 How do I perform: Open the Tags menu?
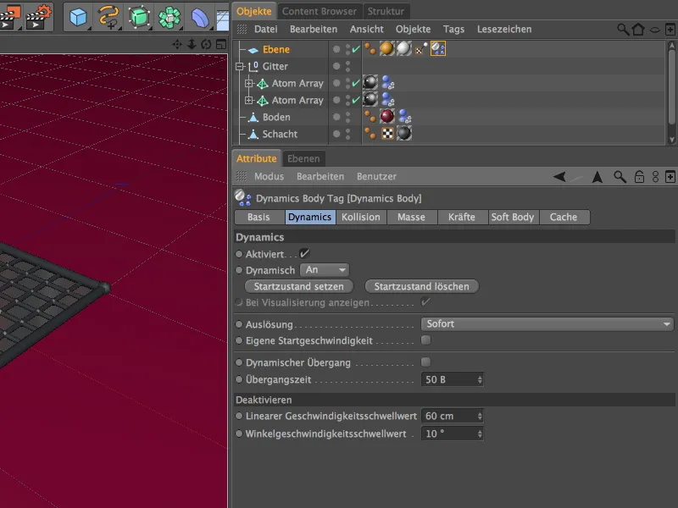click(x=453, y=30)
